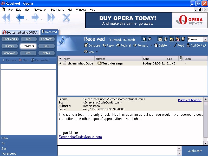The height and width of the screenshot is (156, 208).
Task: Click the star column header icon
Action: (x=60, y=58)
